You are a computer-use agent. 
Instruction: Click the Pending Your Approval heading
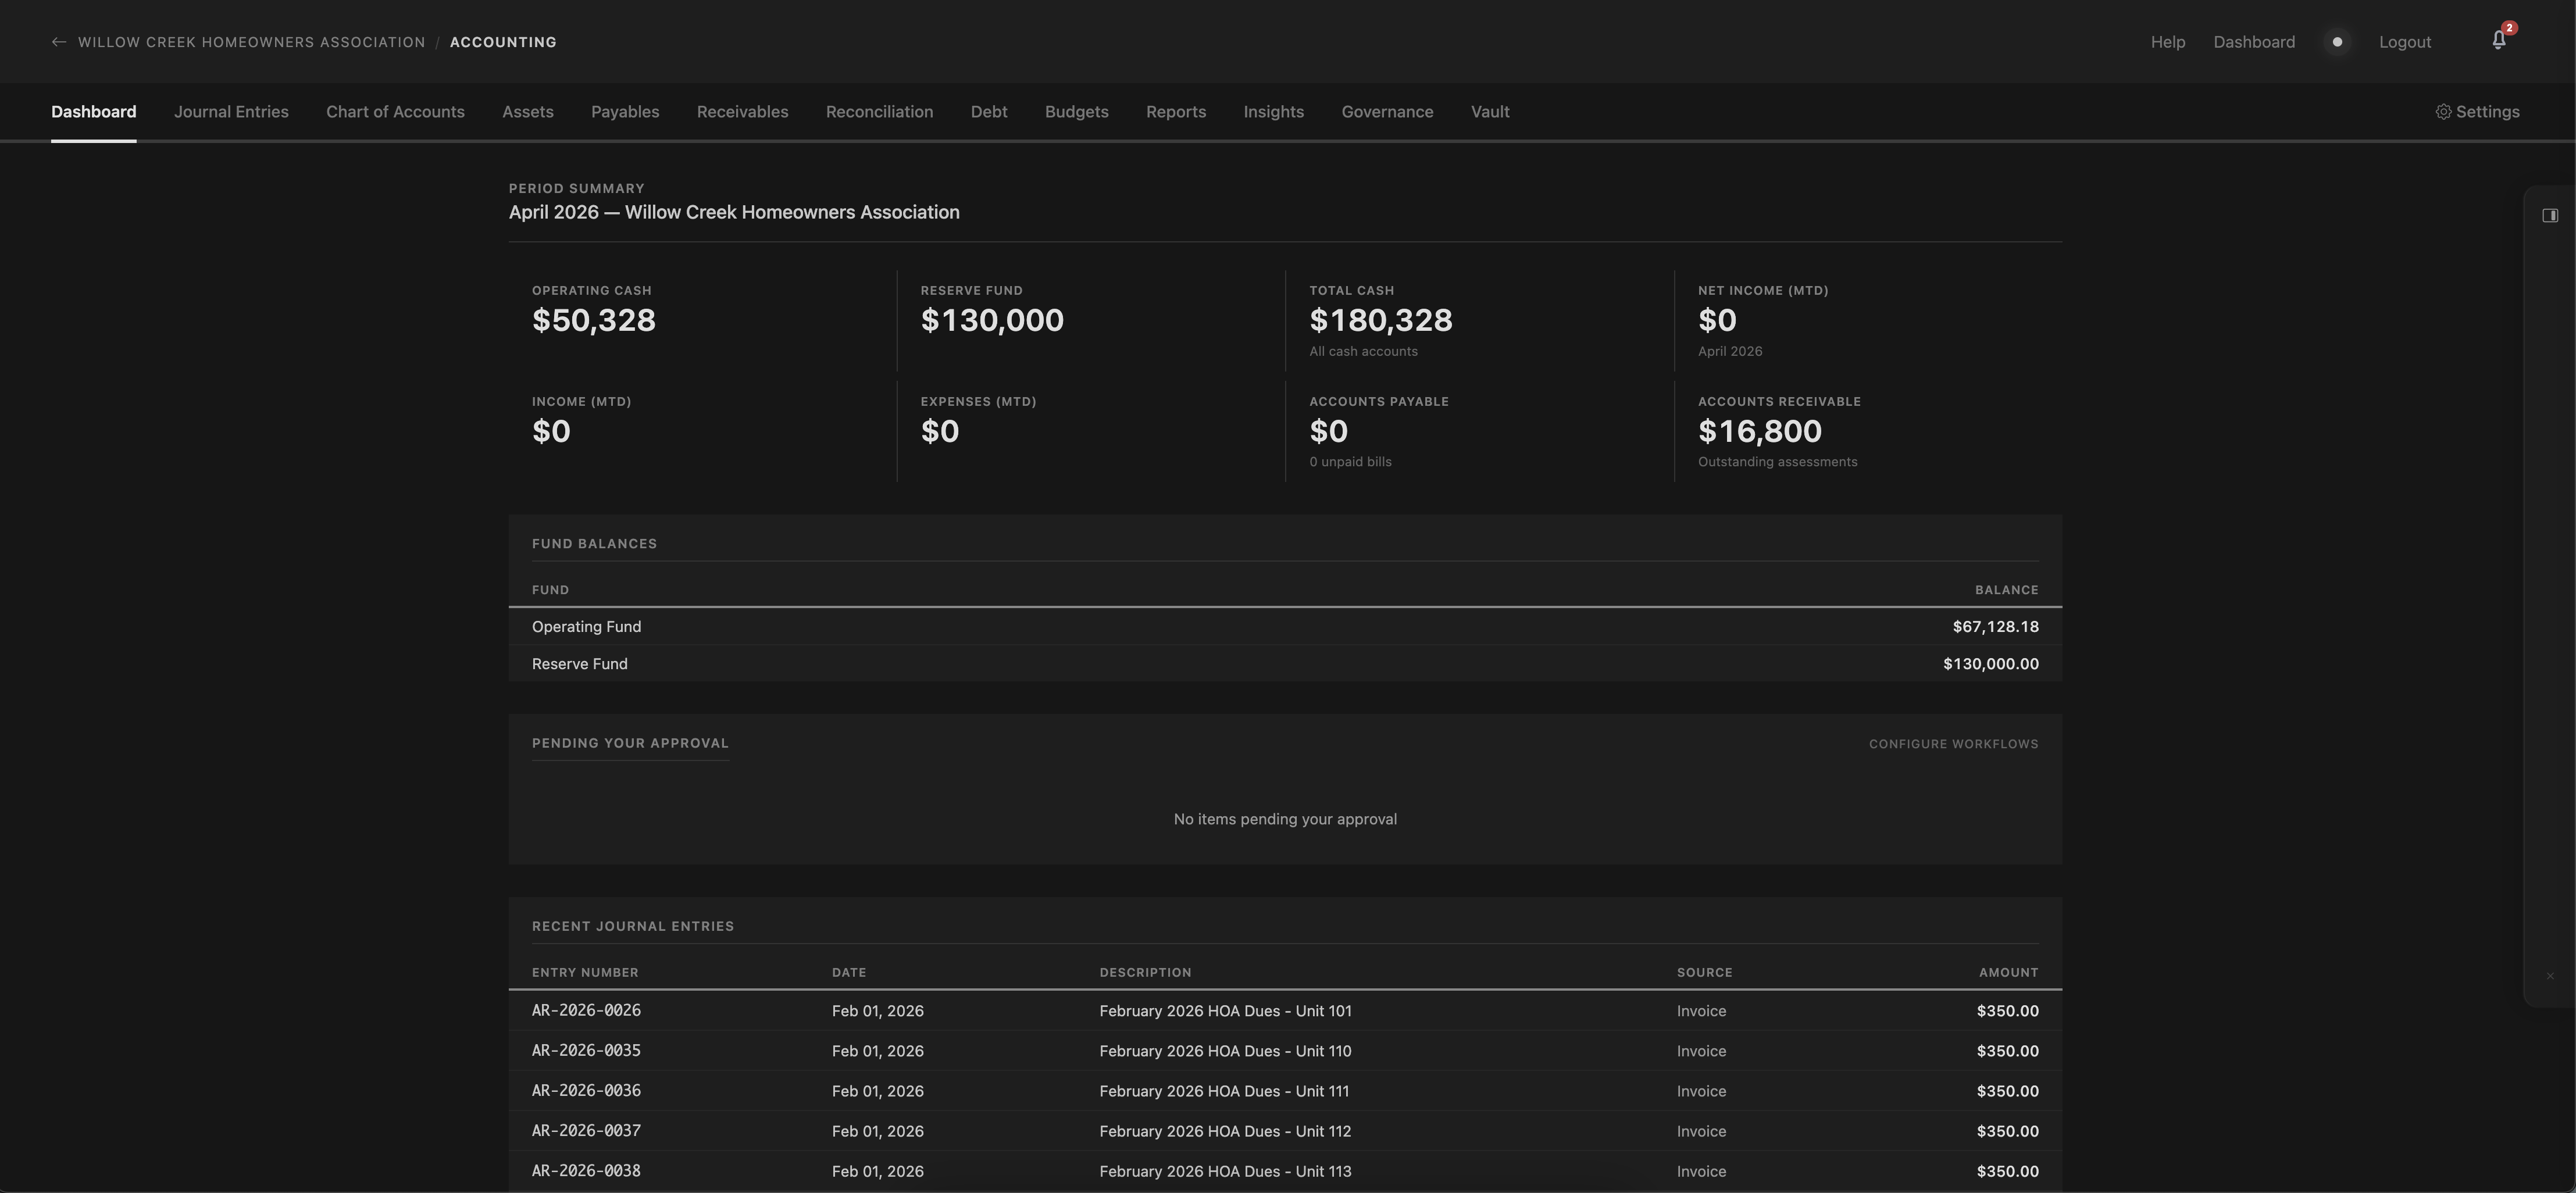pos(630,743)
